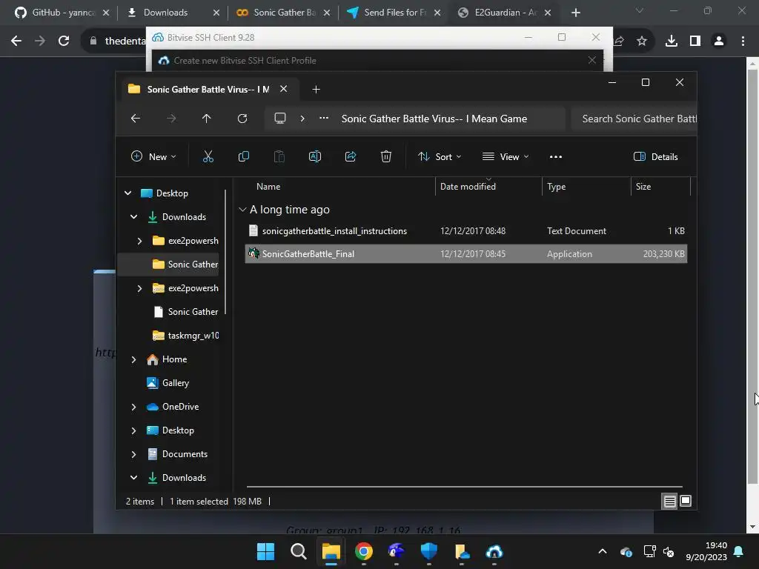The image size is (759, 569).
Task: Click the Delete trash can icon
Action: click(385, 157)
